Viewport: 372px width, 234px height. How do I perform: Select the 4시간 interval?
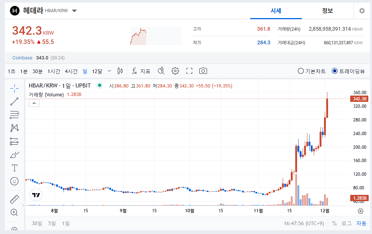(x=71, y=71)
